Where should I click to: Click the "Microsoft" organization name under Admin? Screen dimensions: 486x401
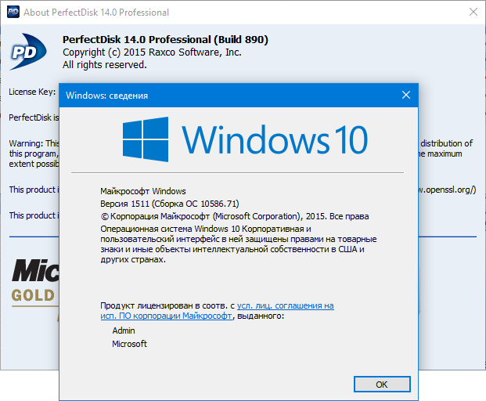pyautogui.click(x=129, y=344)
